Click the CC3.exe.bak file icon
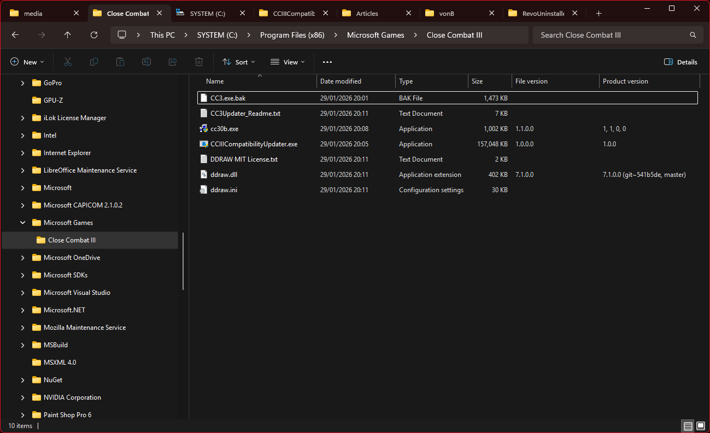The height and width of the screenshot is (433, 710). tap(204, 98)
